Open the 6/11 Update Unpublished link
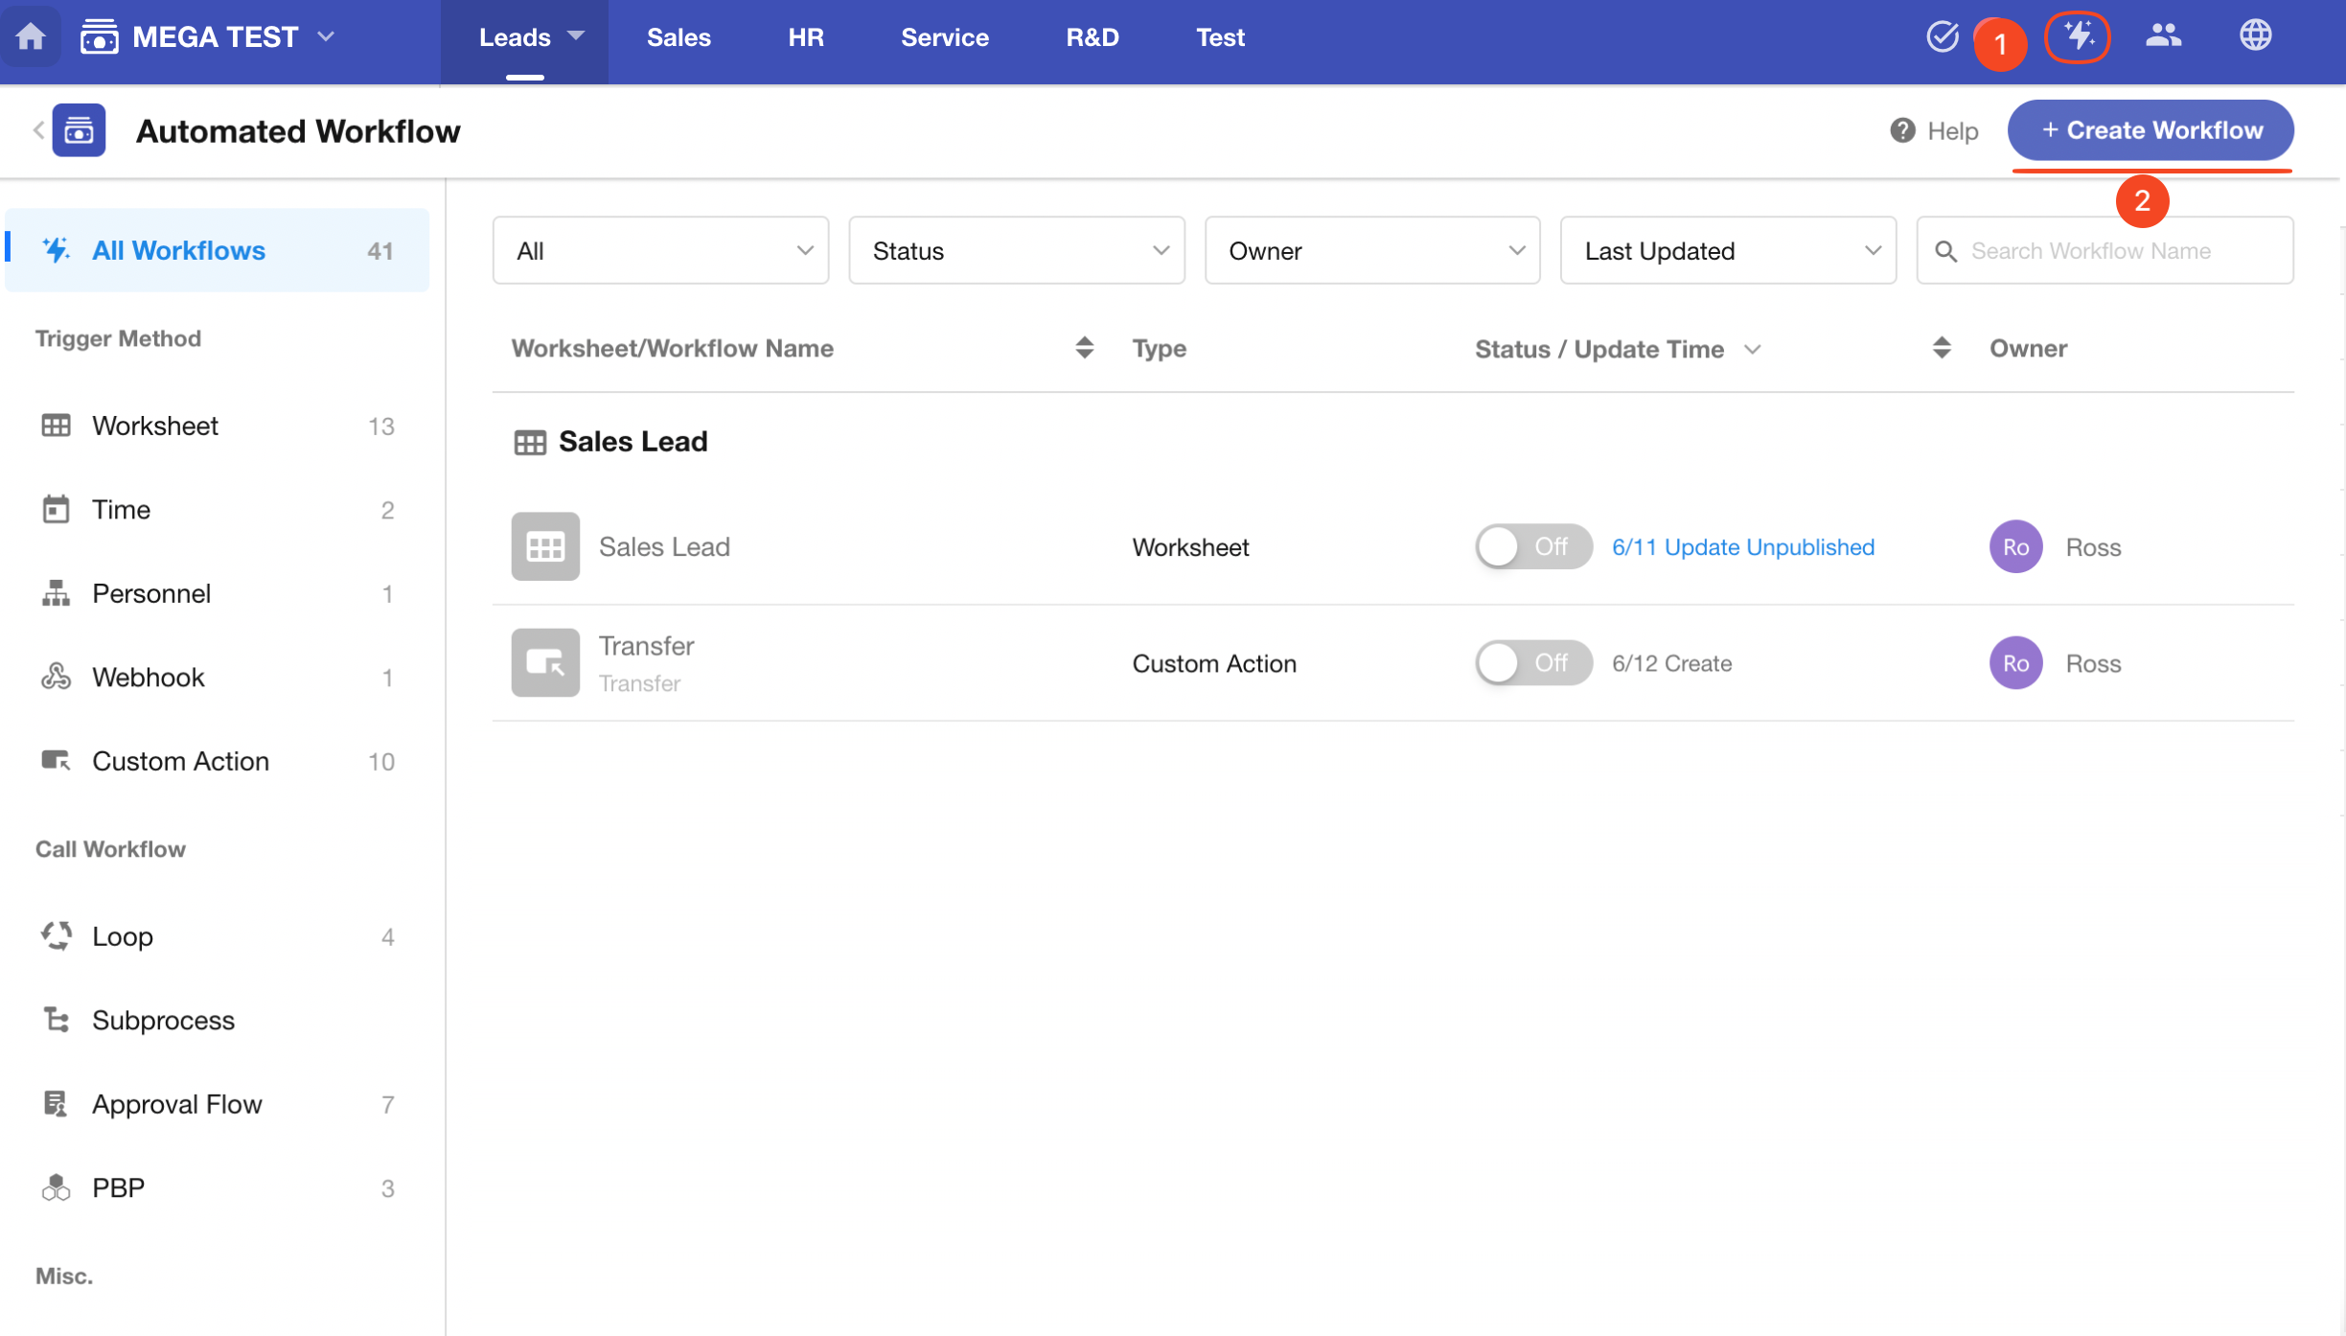2346x1336 pixels. pos(1742,546)
